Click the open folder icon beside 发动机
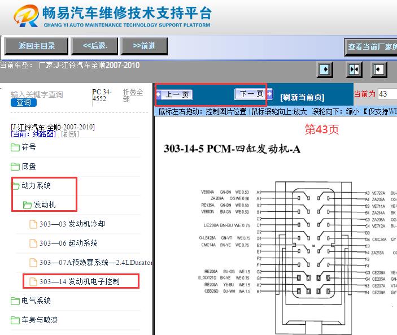The width and height of the screenshot is (397, 335). point(27,205)
